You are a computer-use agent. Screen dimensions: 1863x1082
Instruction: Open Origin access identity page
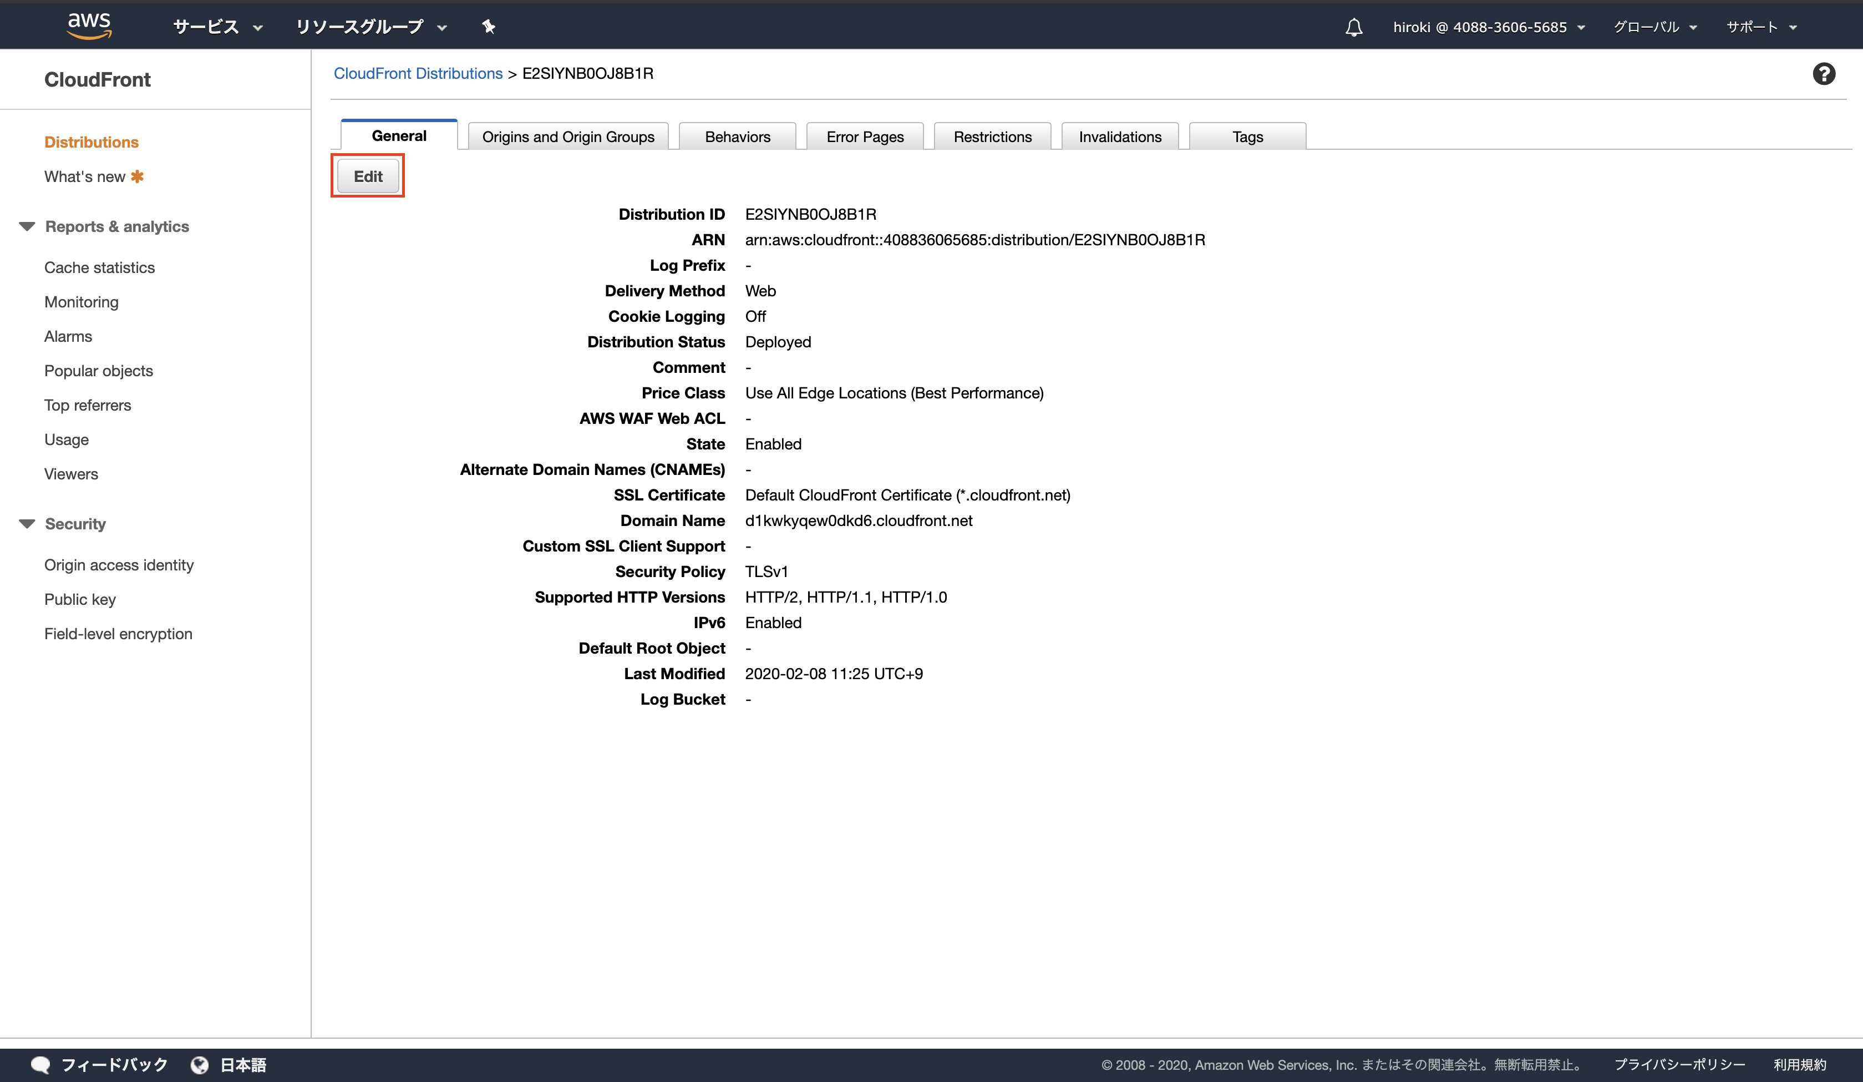click(x=118, y=565)
